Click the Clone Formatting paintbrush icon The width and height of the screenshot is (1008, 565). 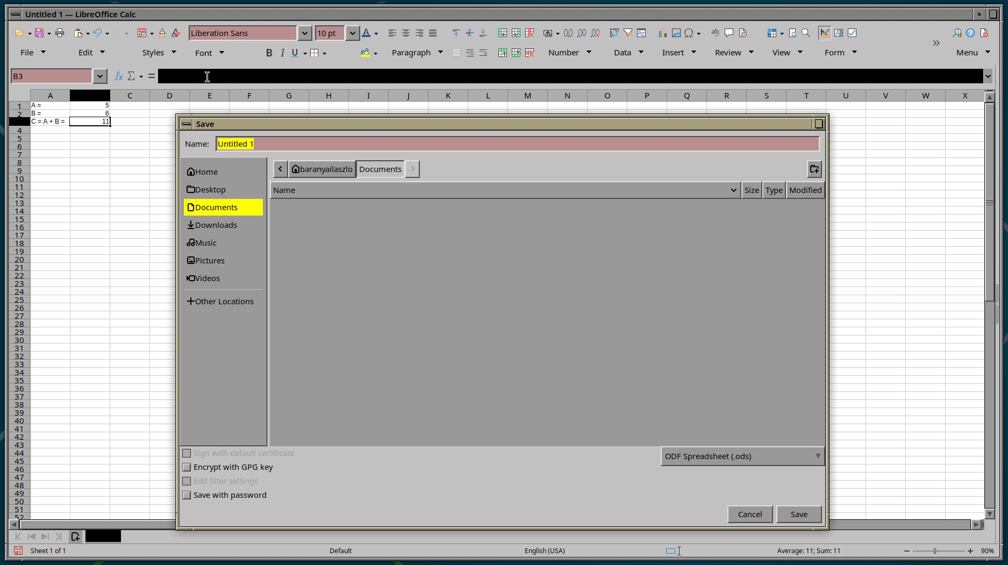click(x=162, y=33)
